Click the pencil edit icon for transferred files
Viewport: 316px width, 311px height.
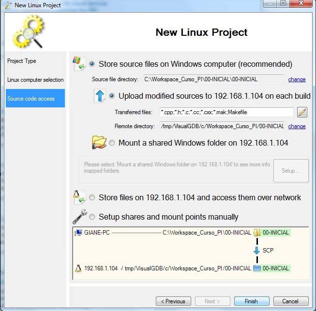(x=302, y=112)
